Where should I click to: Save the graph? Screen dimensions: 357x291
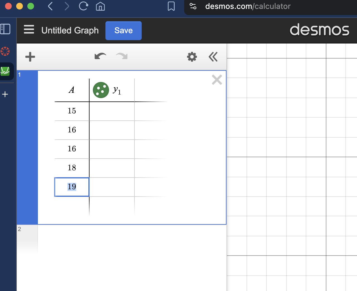point(123,31)
